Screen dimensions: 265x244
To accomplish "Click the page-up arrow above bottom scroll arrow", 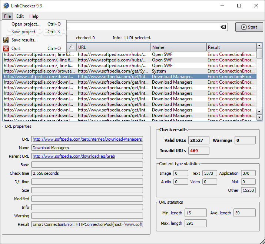I will tap(259, 111).
